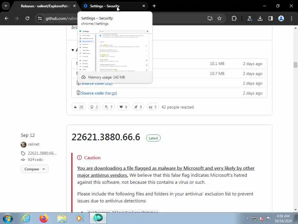Open the network tray icon

pyautogui.click(x=254, y=218)
